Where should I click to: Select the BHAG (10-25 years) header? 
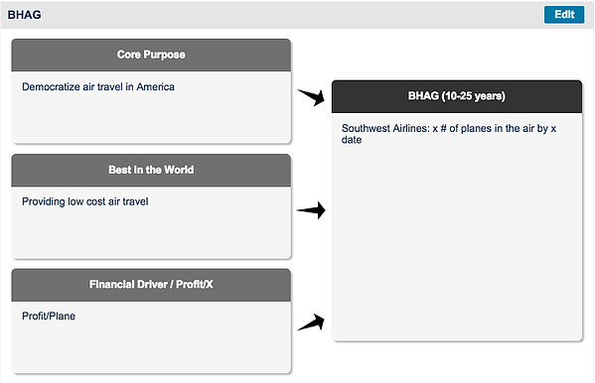click(x=457, y=96)
